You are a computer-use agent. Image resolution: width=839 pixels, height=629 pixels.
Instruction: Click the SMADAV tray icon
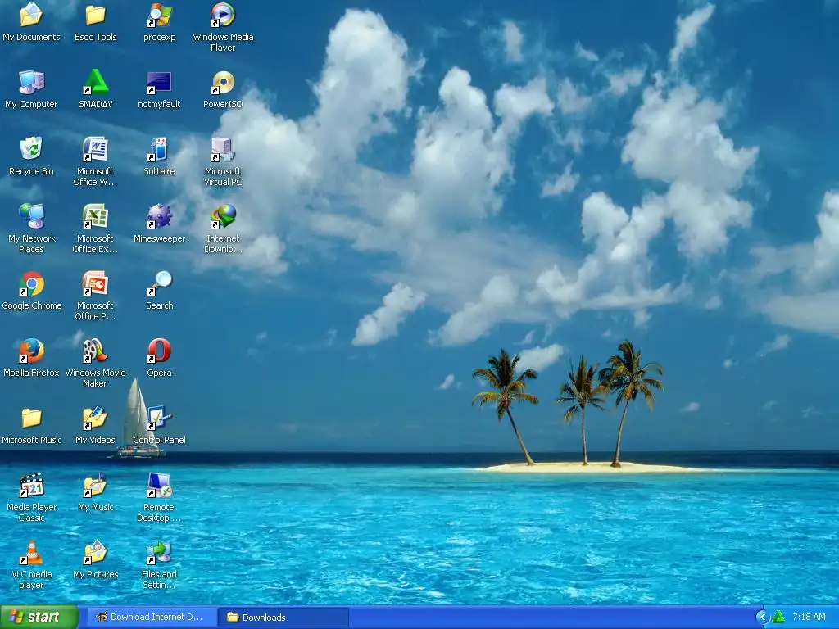point(778,618)
